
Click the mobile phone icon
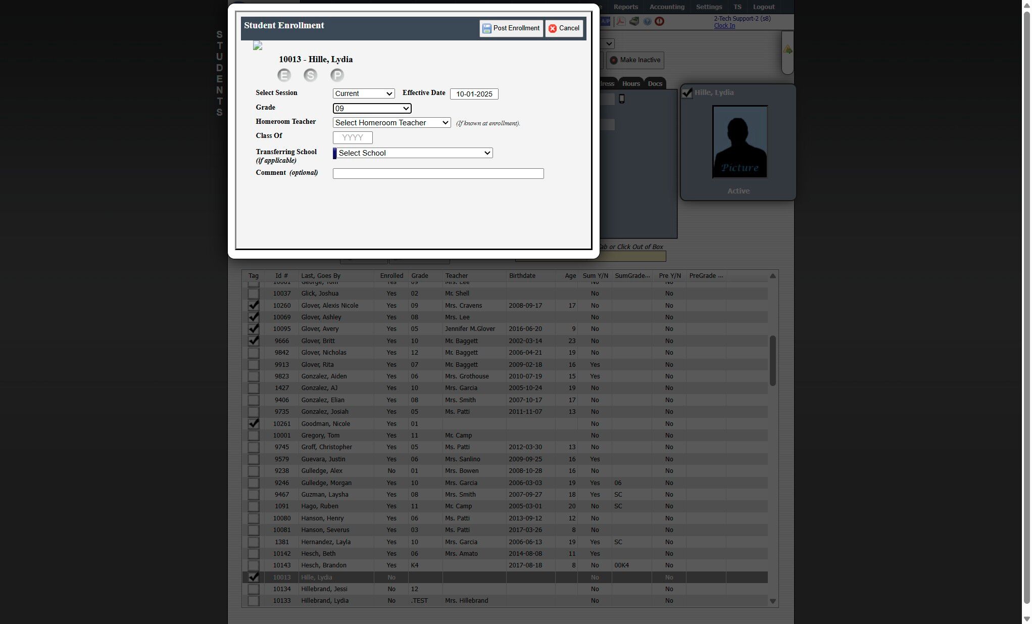click(x=622, y=99)
